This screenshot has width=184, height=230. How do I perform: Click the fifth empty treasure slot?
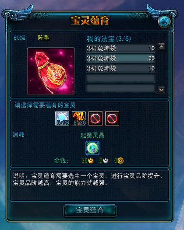coord(120,88)
